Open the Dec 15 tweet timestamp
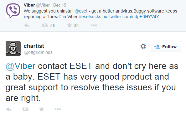The height and width of the screenshot is (115, 186). coord(60,5)
